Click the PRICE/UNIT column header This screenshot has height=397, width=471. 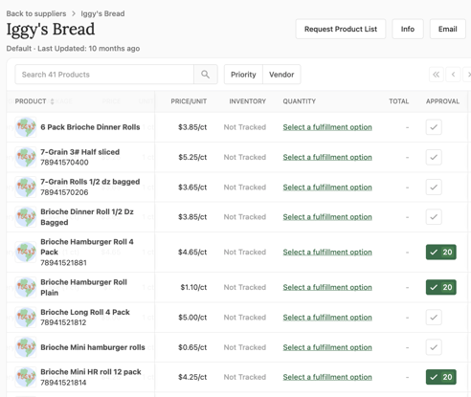coord(189,101)
